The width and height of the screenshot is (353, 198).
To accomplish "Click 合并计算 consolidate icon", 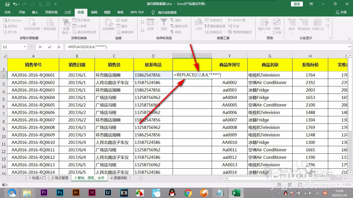I will click(230, 20).
